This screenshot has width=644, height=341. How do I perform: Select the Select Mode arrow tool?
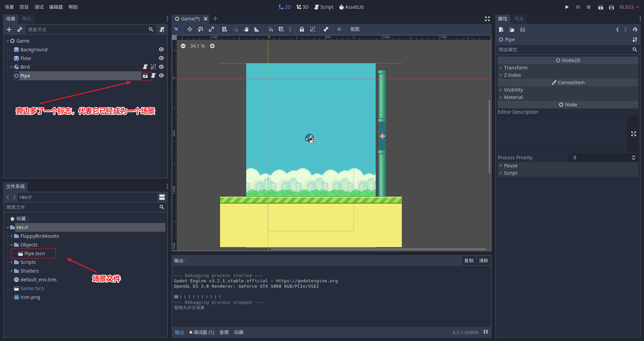pos(176,29)
